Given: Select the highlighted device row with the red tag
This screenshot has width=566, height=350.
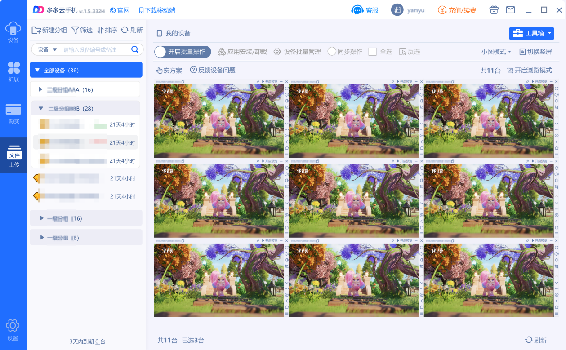Looking at the screenshot, I should (x=85, y=142).
